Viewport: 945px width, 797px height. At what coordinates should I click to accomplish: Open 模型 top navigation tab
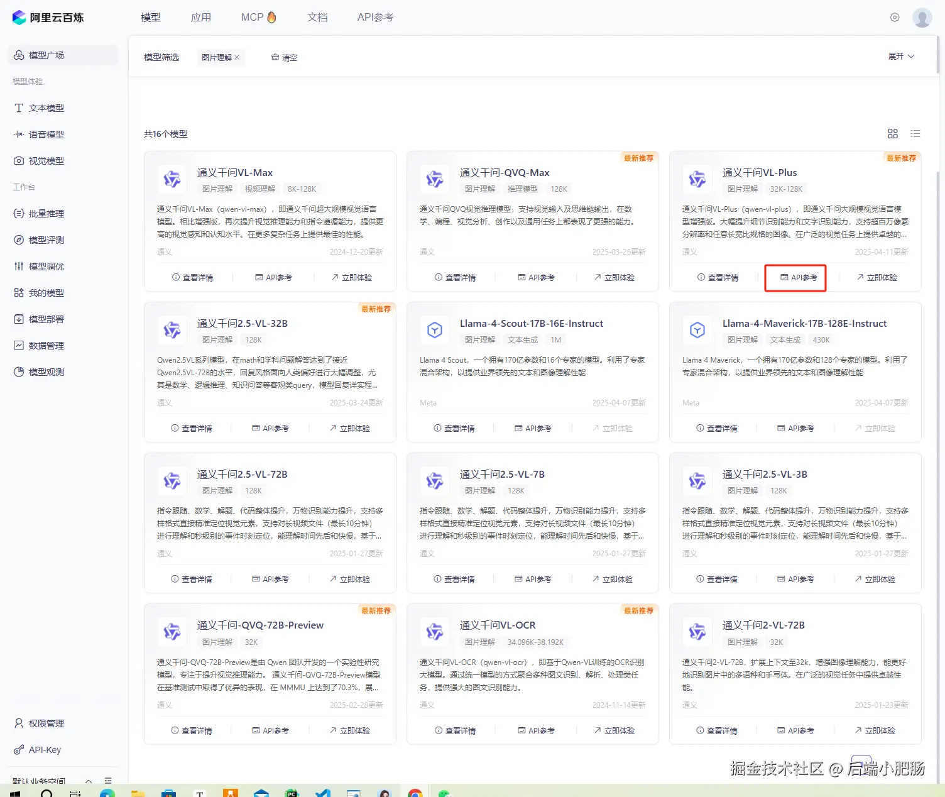pos(151,18)
